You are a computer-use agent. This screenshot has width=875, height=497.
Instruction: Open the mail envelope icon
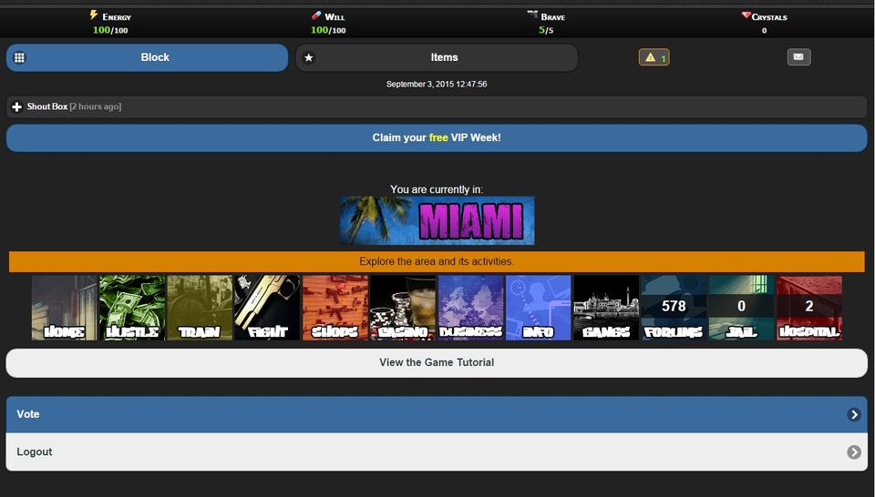tap(798, 57)
